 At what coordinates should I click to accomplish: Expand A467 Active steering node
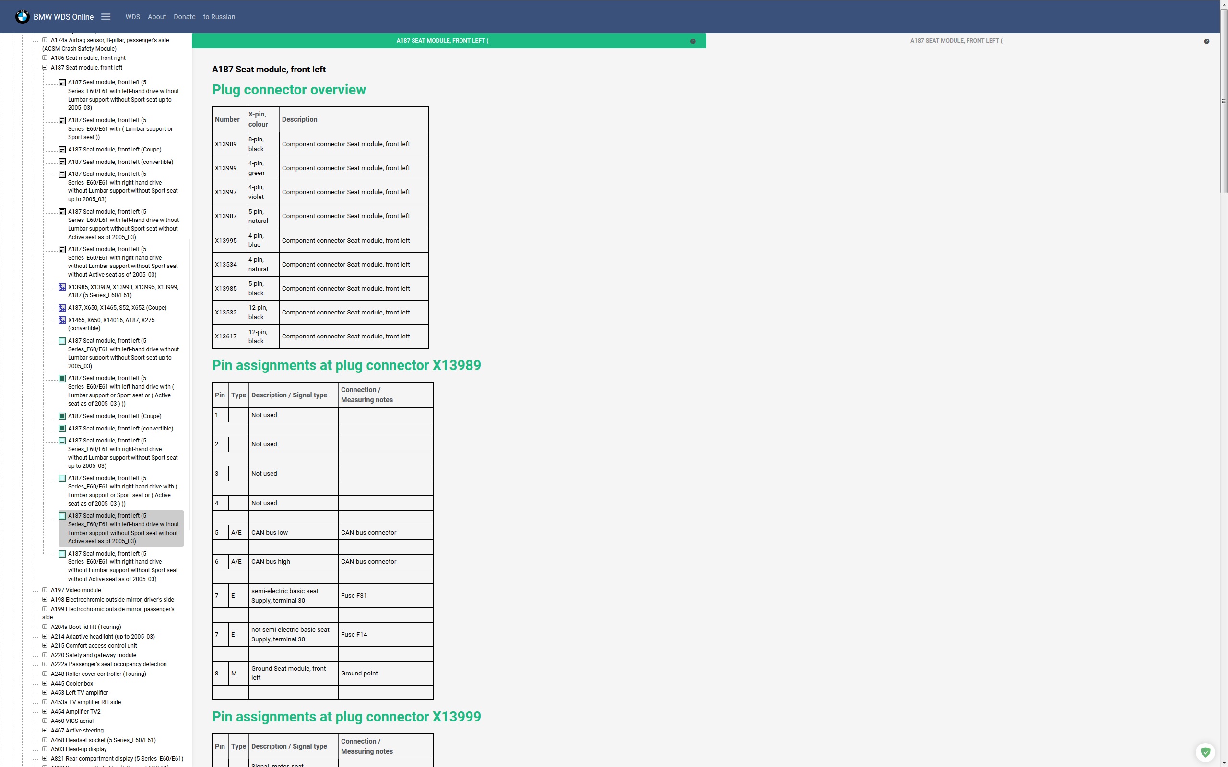click(45, 731)
